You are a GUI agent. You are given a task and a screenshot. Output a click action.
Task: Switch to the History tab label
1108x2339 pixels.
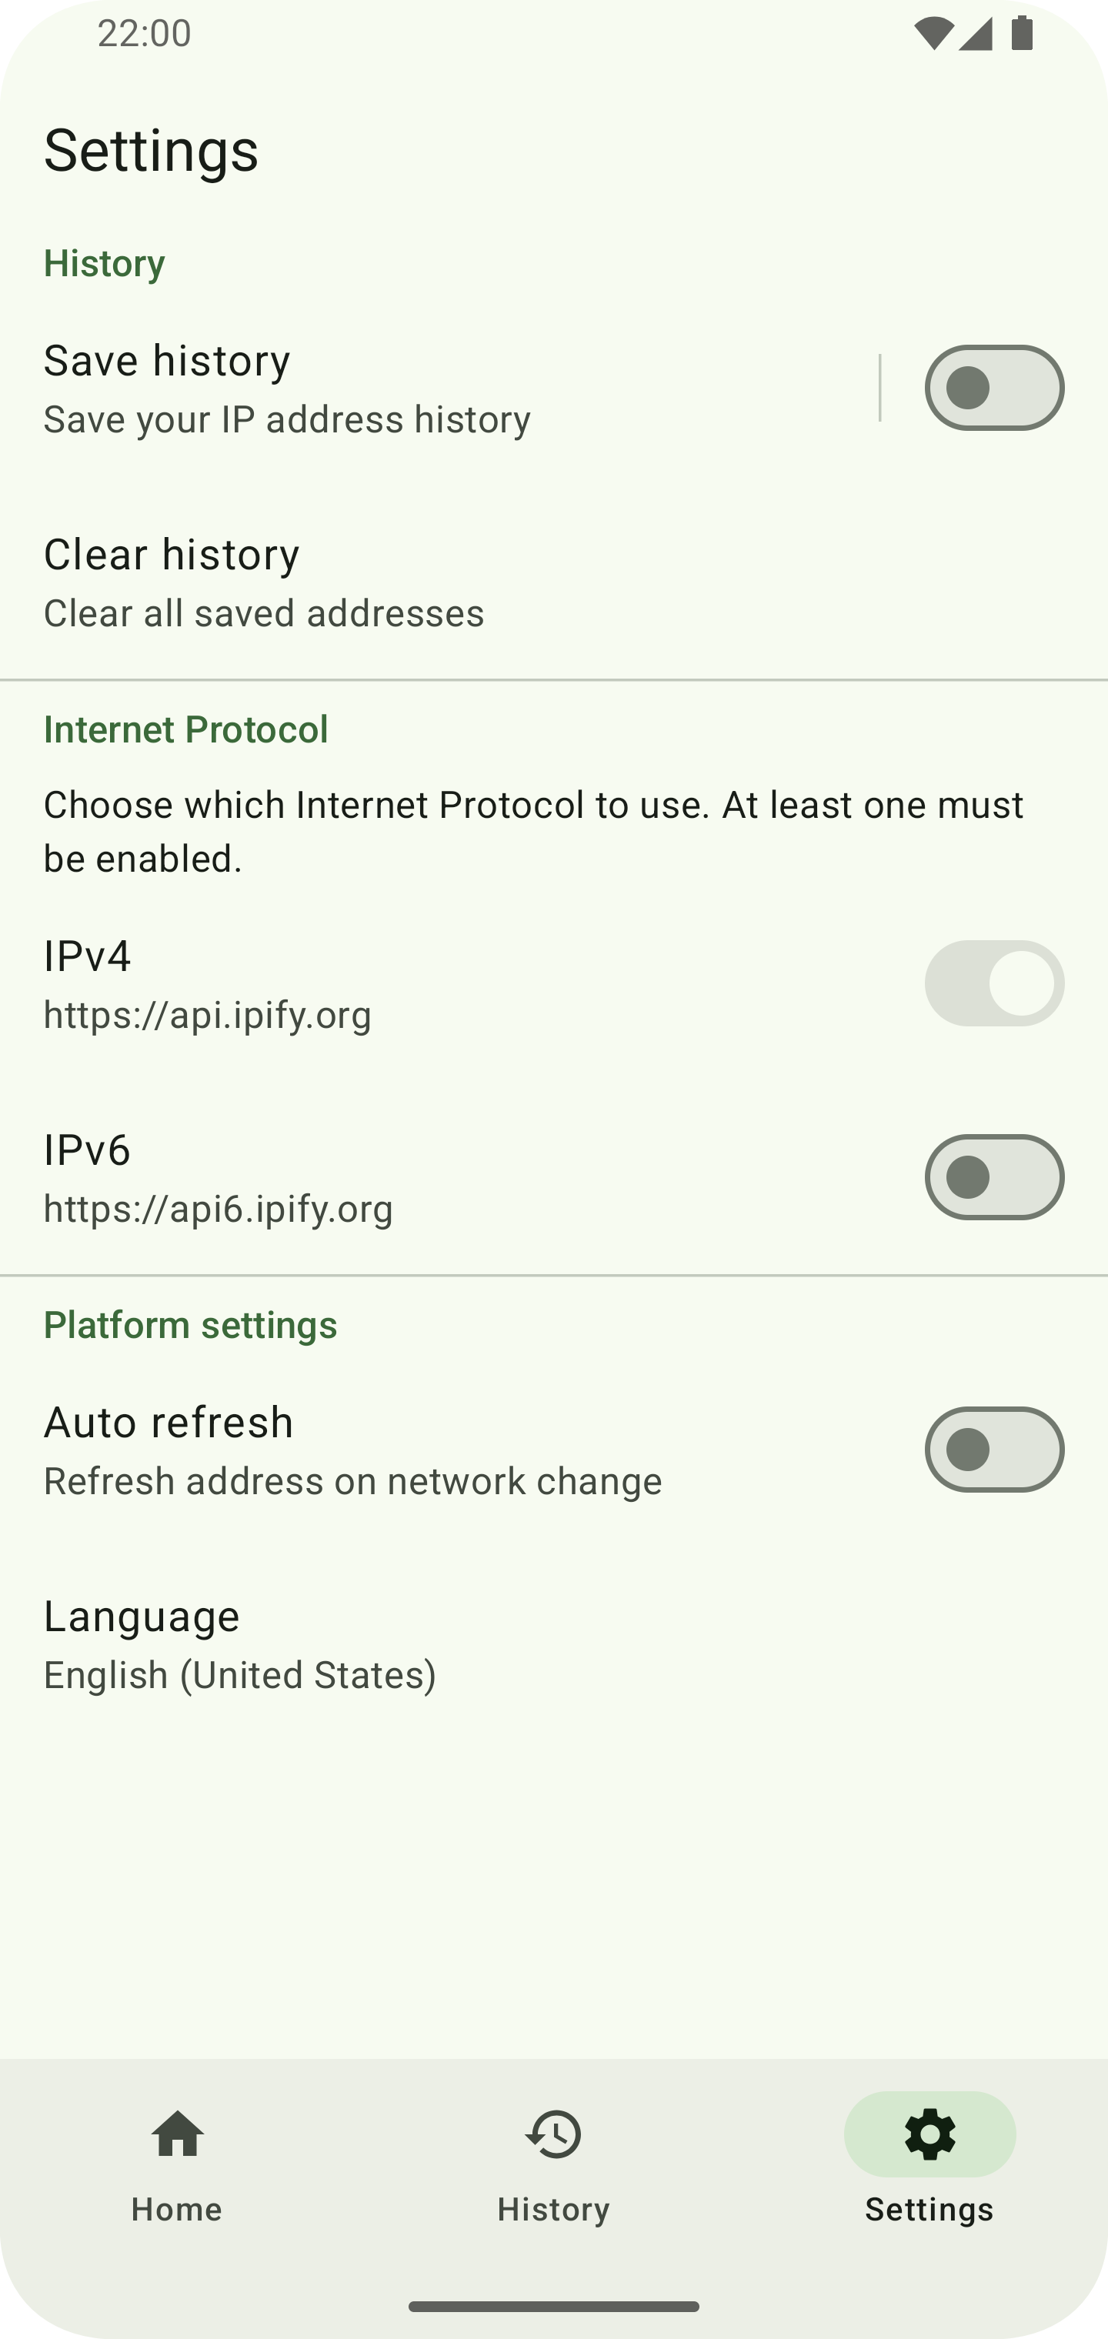click(x=553, y=2209)
